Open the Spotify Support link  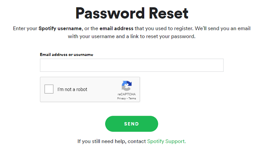tap(166, 141)
